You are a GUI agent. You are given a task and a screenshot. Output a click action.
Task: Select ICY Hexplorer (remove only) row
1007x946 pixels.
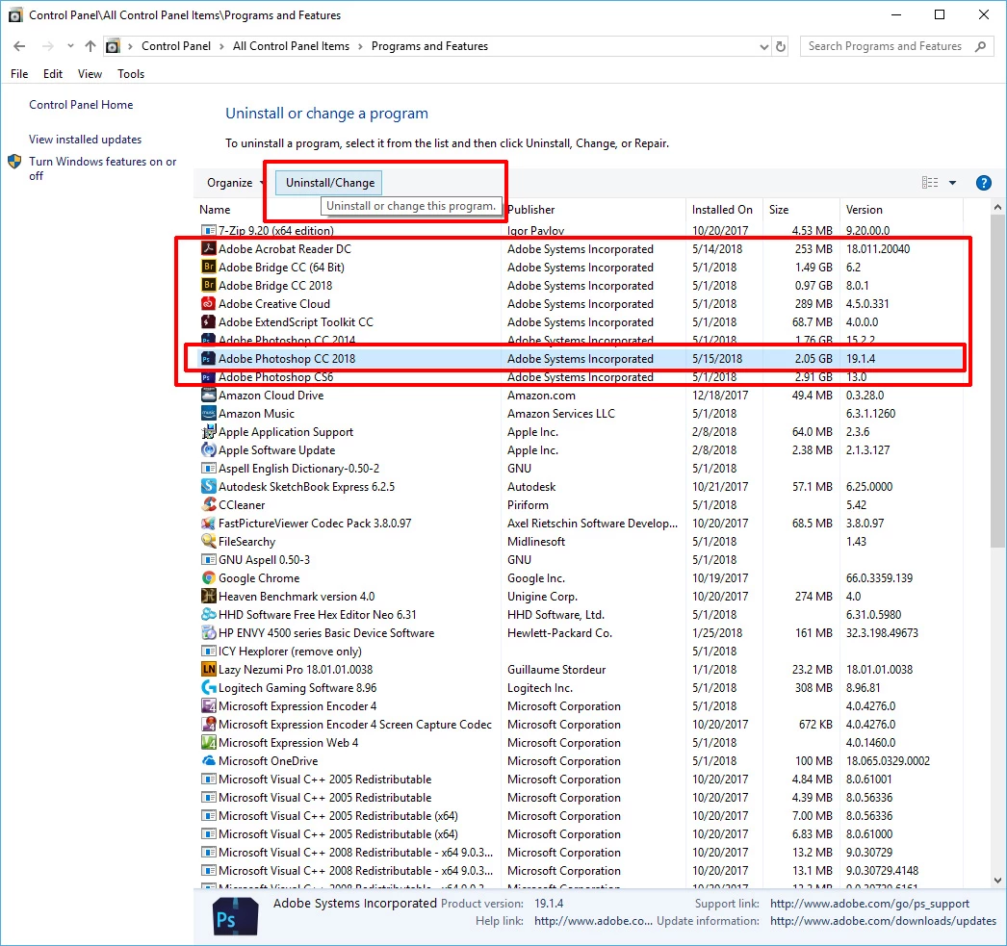[x=581, y=651]
